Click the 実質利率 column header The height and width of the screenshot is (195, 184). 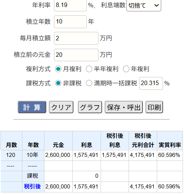click(x=170, y=145)
